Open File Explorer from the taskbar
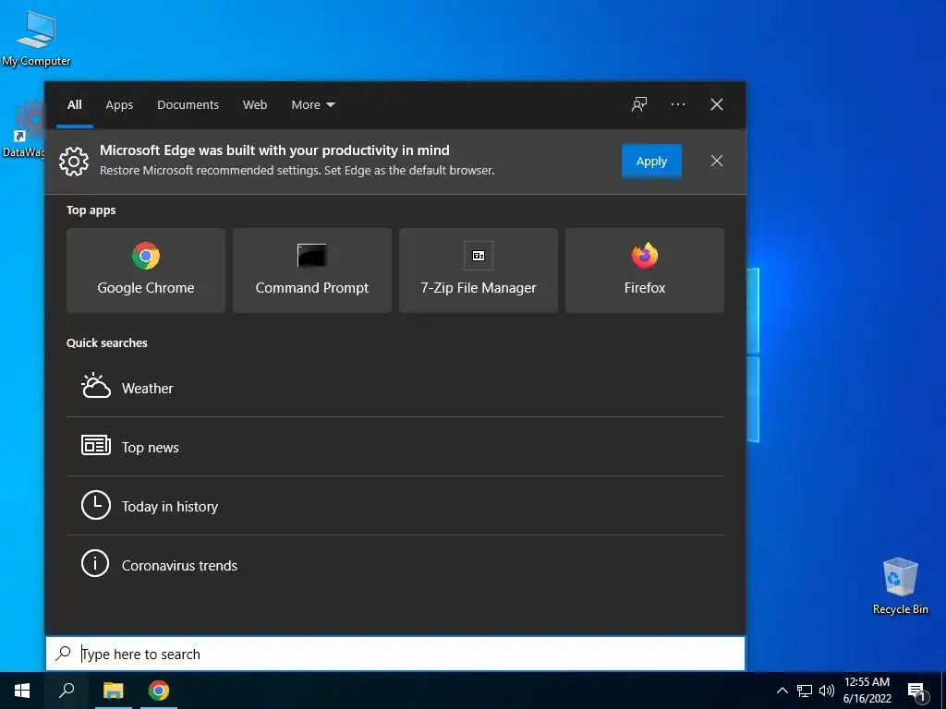The image size is (946, 709). 113,691
